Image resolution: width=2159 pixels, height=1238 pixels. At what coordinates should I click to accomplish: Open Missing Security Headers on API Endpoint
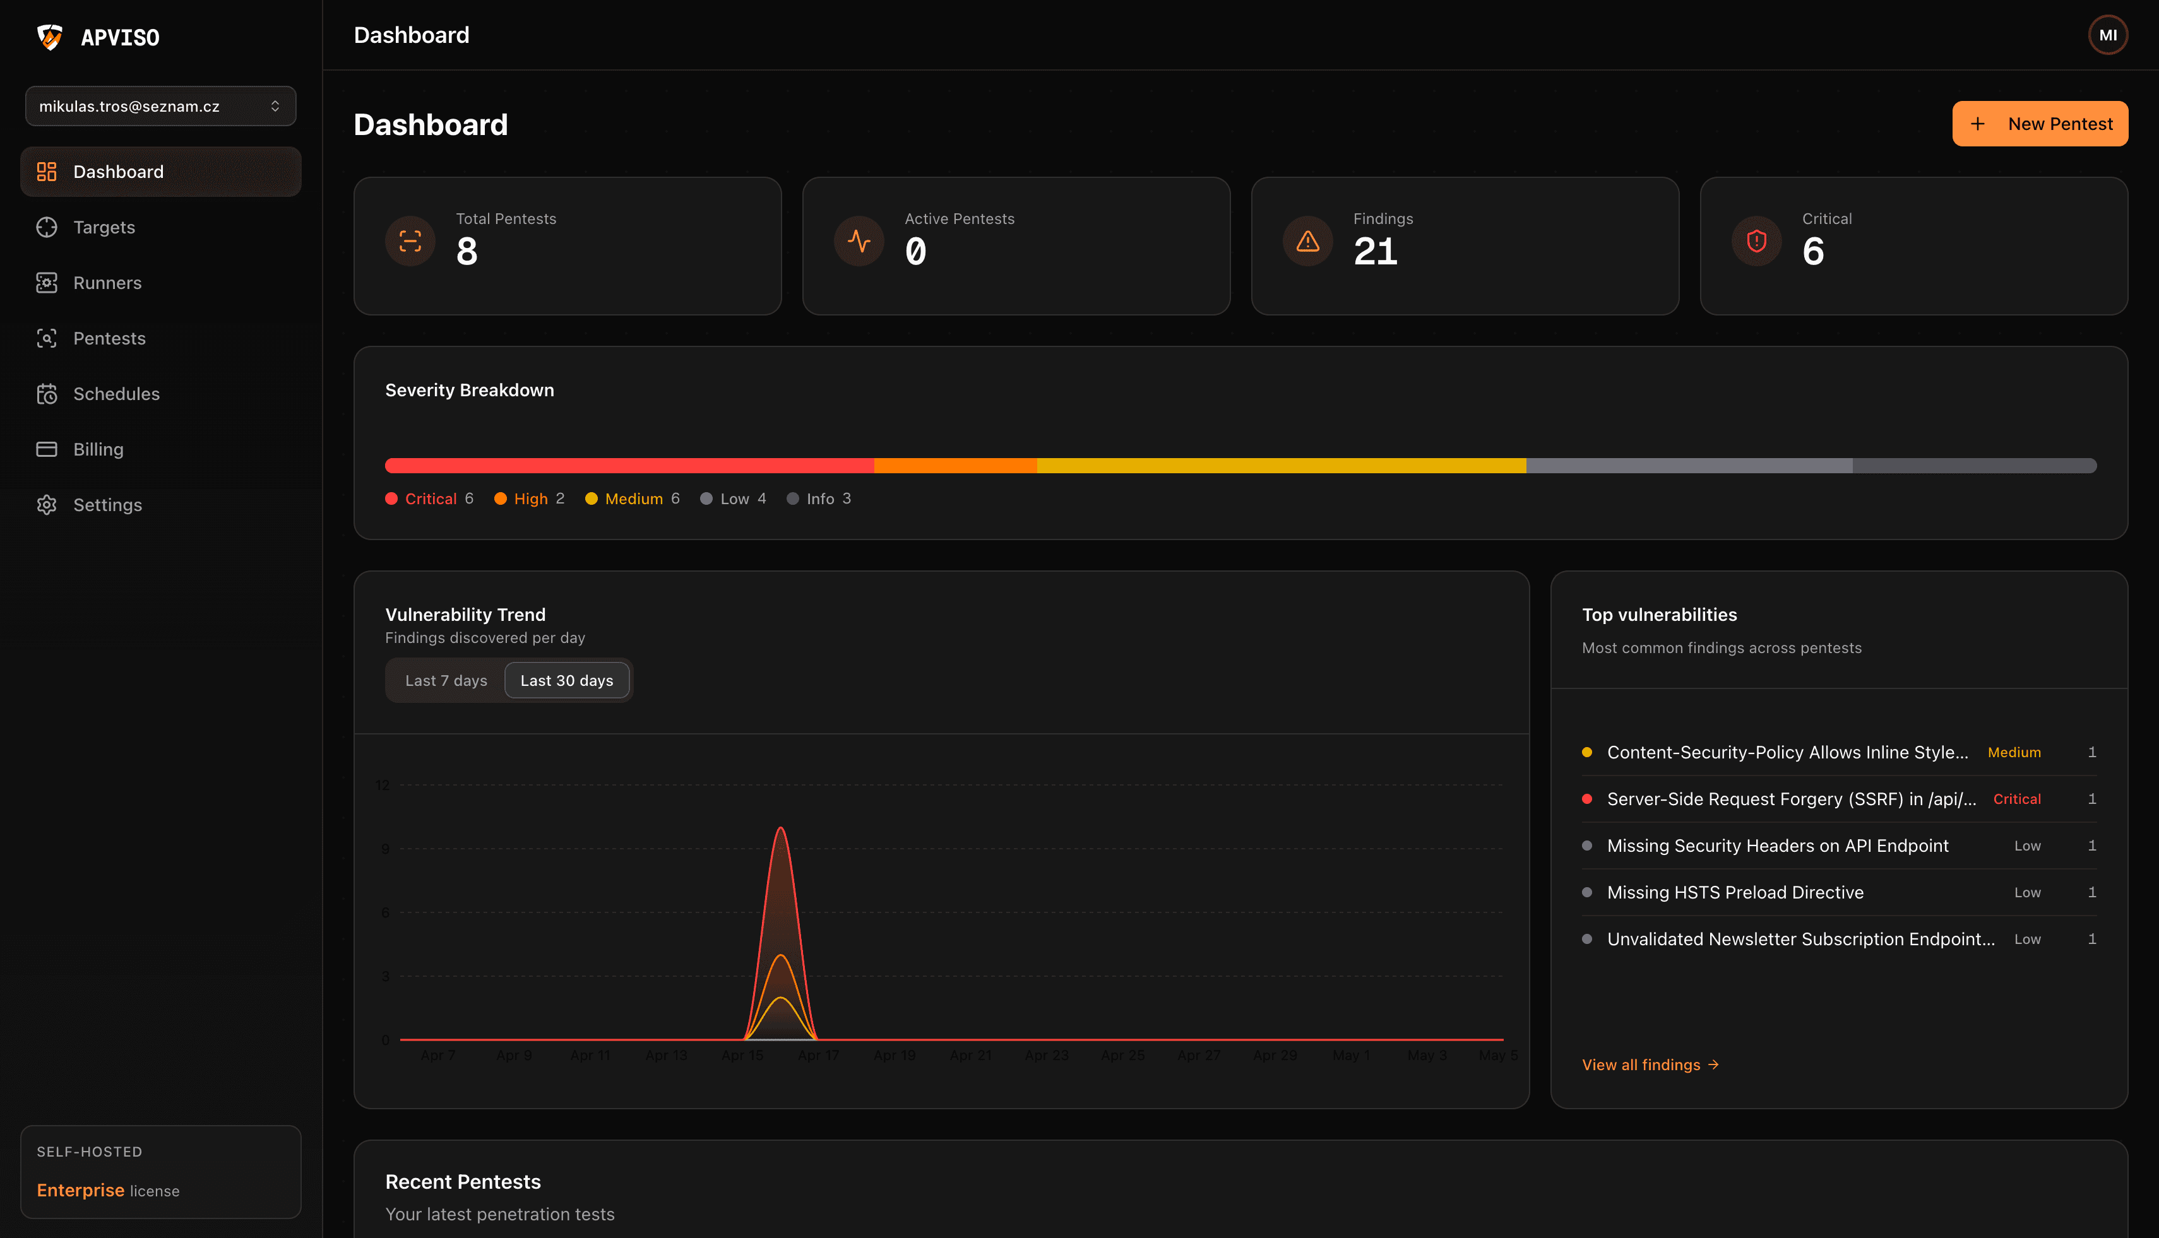tap(1838, 845)
